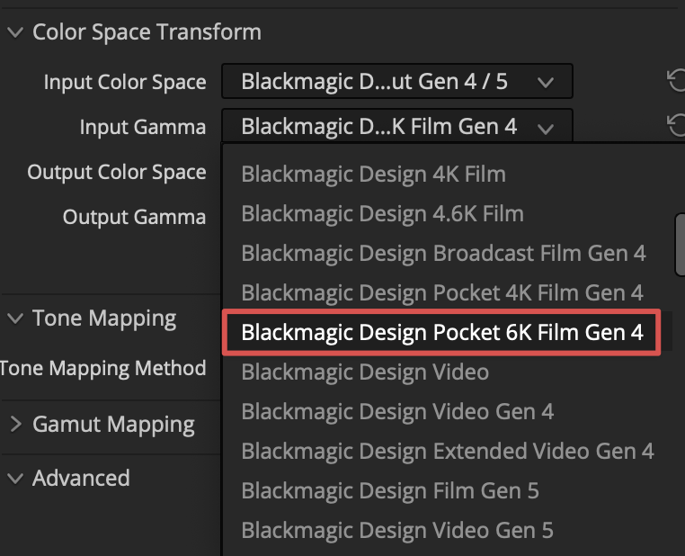This screenshot has width=685, height=556.
Task: Choose Blackmagic Design Pocket 4K Film Gen 4
Action: click(x=442, y=292)
